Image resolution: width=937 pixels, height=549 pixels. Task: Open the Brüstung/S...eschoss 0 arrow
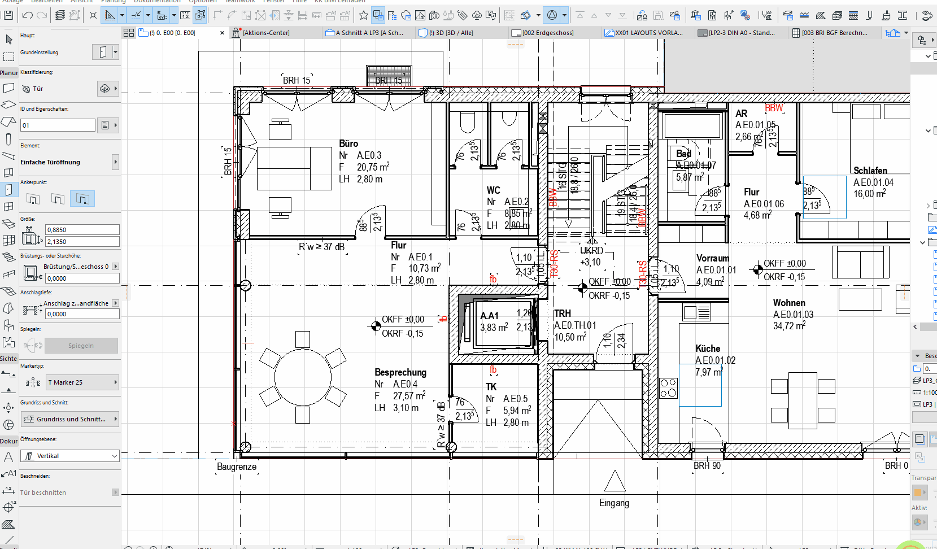116,267
